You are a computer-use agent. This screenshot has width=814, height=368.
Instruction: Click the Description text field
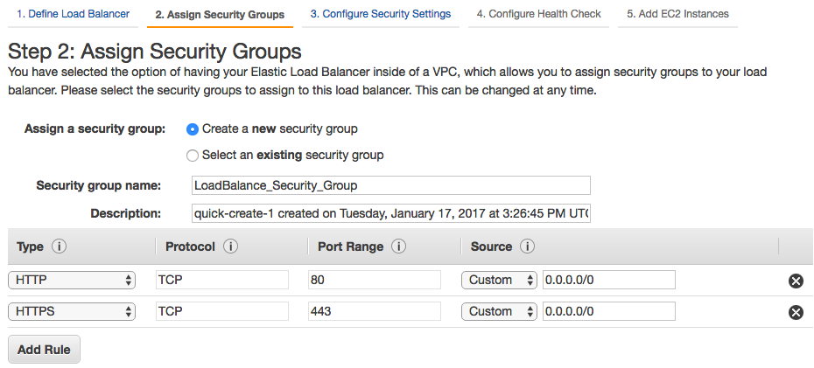[x=390, y=213]
